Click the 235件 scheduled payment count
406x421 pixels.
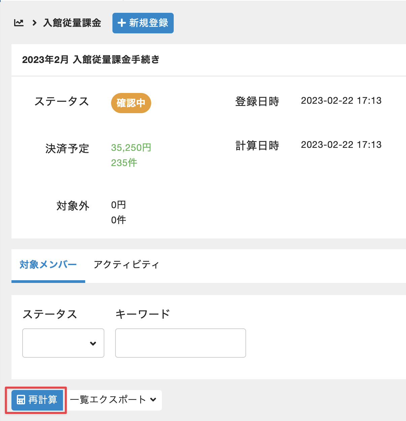point(124,163)
